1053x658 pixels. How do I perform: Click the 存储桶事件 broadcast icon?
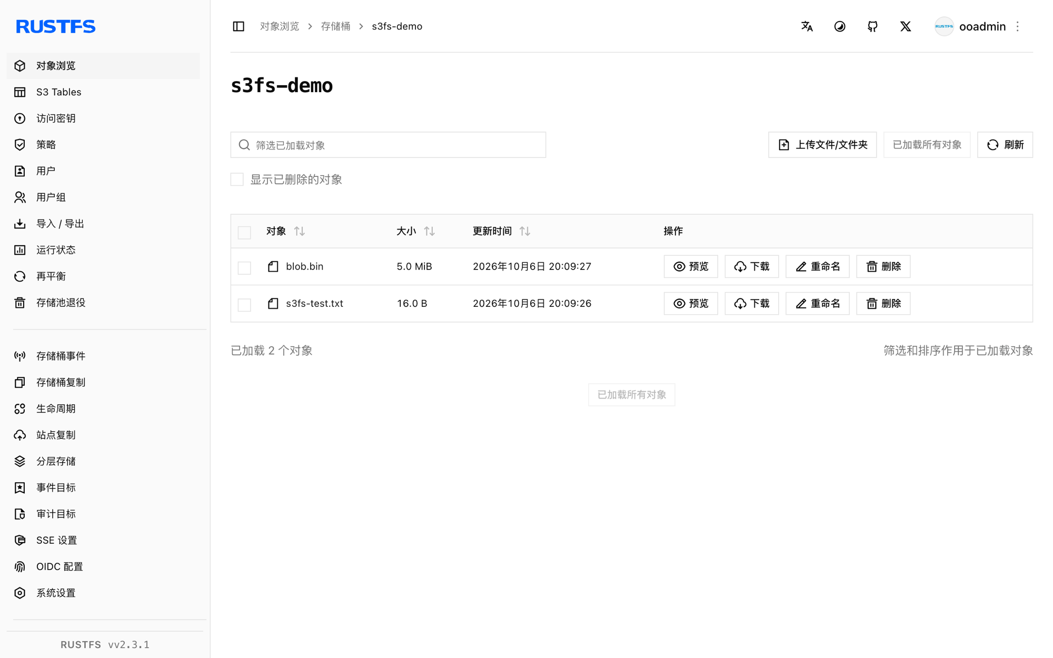click(x=20, y=356)
